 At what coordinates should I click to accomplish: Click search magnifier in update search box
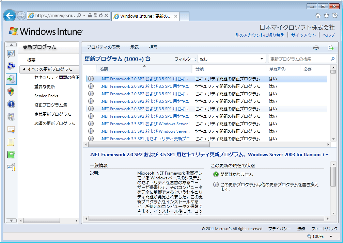coord(333,59)
